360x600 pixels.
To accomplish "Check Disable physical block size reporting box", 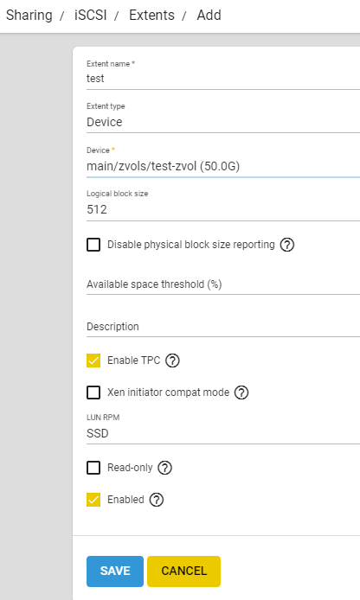I will pos(93,245).
